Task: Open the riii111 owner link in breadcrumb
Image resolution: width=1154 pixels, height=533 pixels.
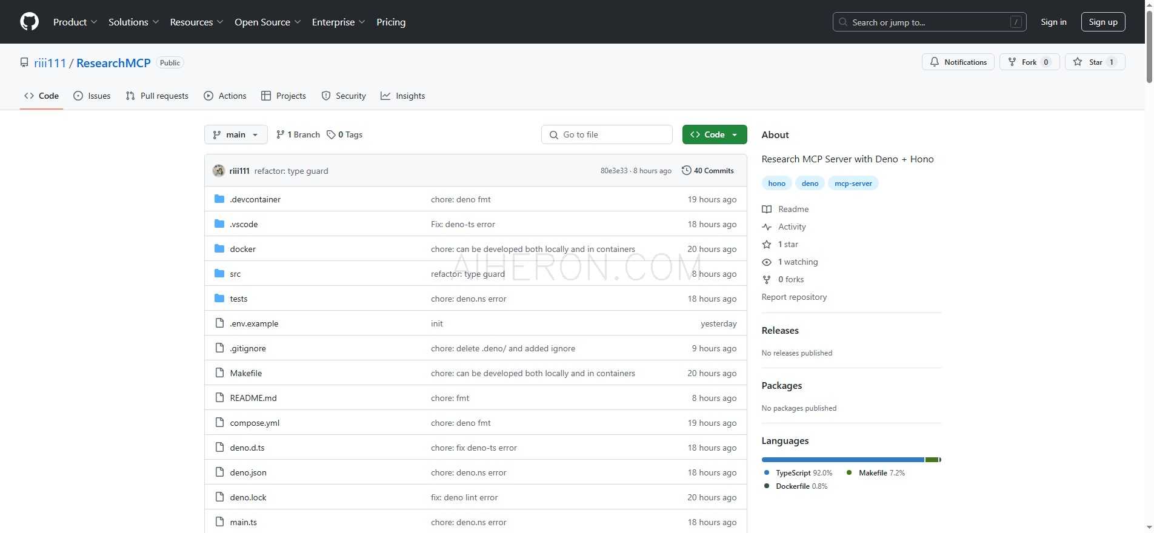Action: click(50, 63)
